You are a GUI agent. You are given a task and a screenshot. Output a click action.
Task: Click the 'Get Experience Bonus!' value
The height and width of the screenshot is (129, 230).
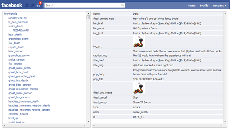(x=146, y=28)
